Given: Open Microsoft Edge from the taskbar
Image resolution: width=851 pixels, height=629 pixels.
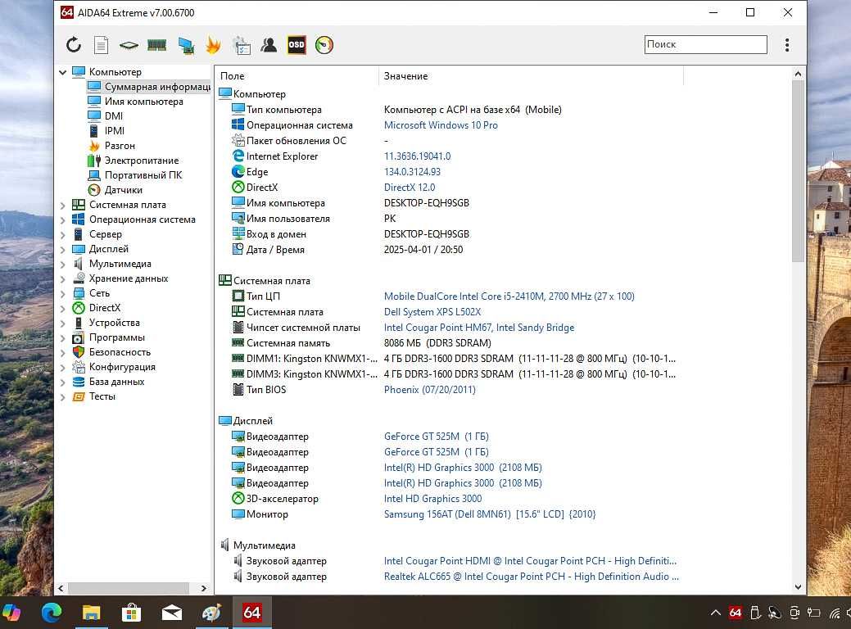Looking at the screenshot, I should (x=52, y=613).
